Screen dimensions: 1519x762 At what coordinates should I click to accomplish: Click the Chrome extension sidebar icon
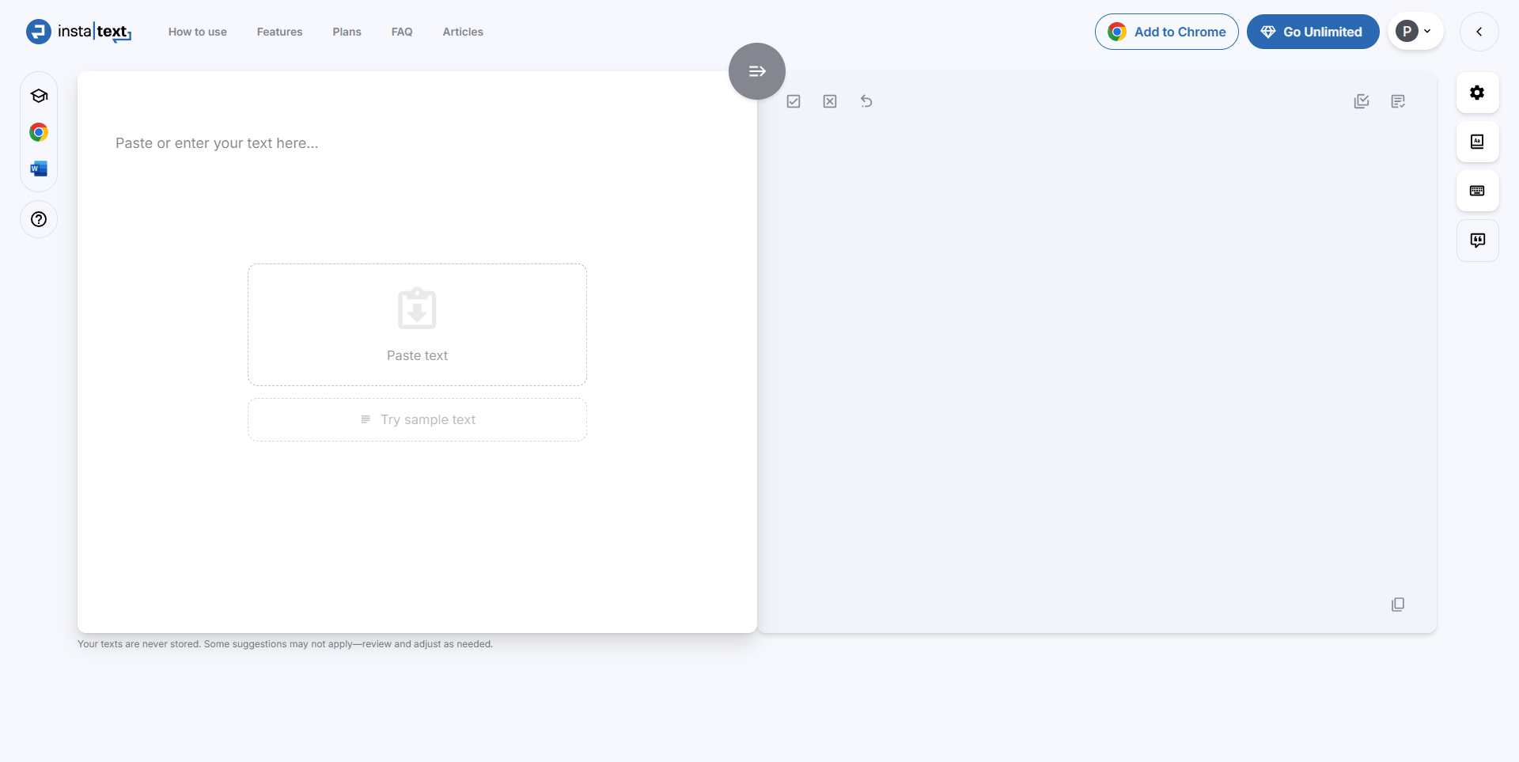(39, 132)
